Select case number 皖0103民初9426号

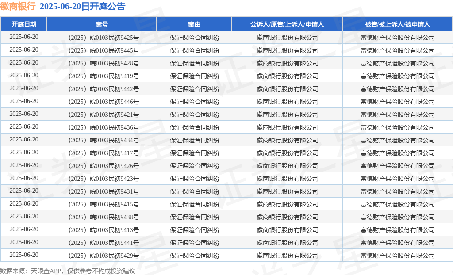(x=115, y=166)
